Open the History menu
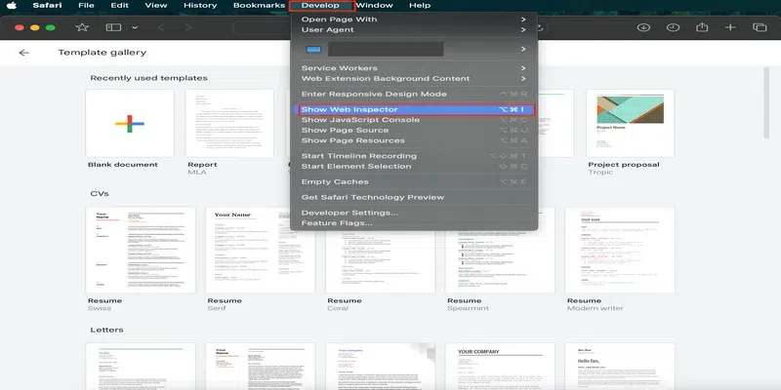Image resolution: width=781 pixels, height=390 pixels. [x=200, y=6]
